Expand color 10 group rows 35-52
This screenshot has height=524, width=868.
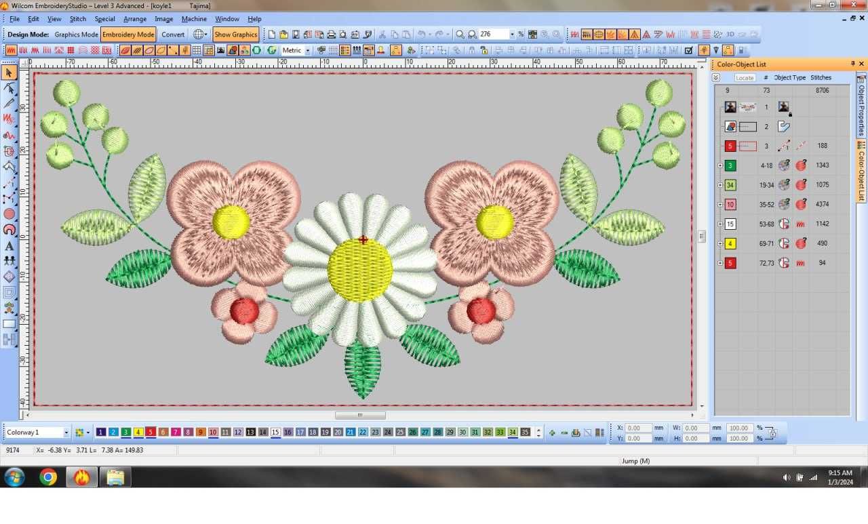(720, 205)
